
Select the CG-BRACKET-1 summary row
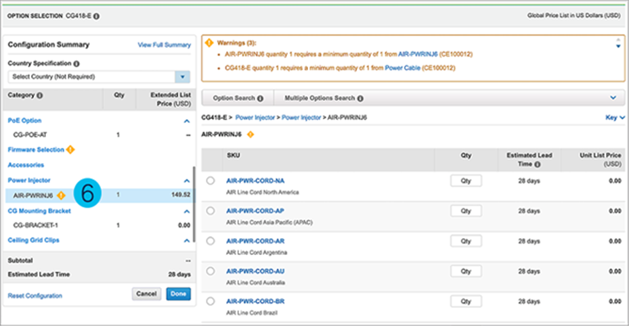pos(99,225)
